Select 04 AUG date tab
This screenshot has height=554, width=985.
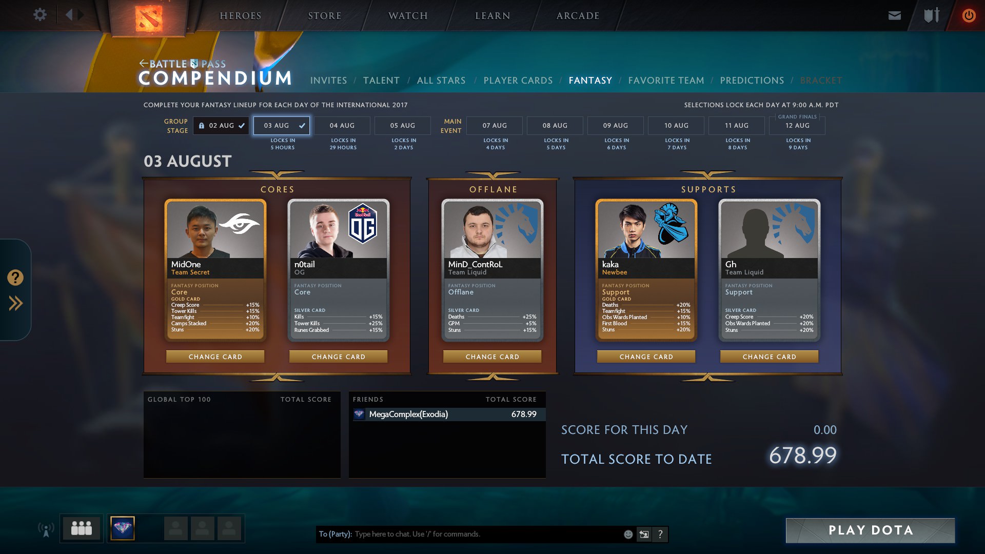[x=342, y=125]
